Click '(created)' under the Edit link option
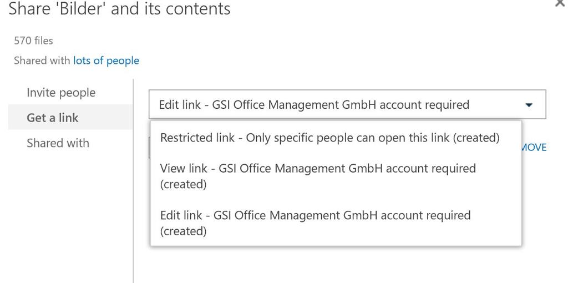Viewport: 568px width, 283px height. 183,231
